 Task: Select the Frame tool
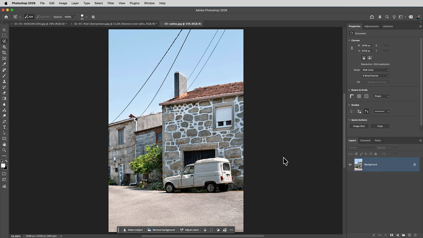(x=4, y=58)
